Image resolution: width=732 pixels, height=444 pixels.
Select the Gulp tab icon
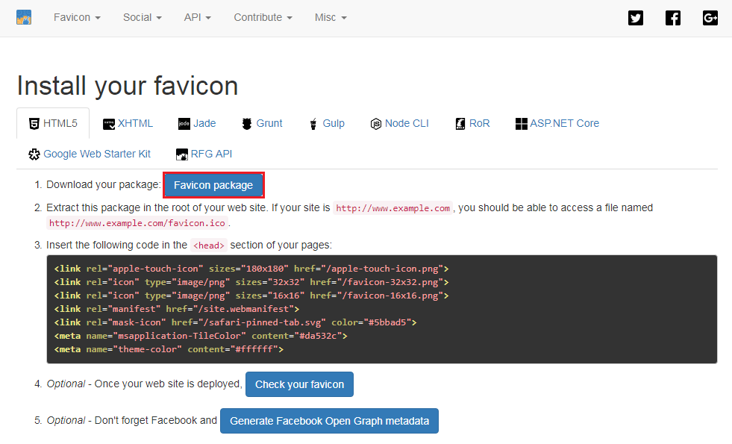pyautogui.click(x=314, y=124)
